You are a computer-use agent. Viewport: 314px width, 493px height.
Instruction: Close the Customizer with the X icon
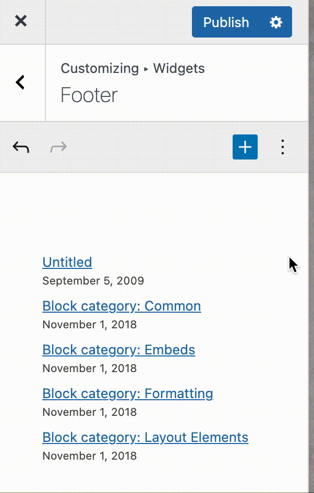pos(21,21)
